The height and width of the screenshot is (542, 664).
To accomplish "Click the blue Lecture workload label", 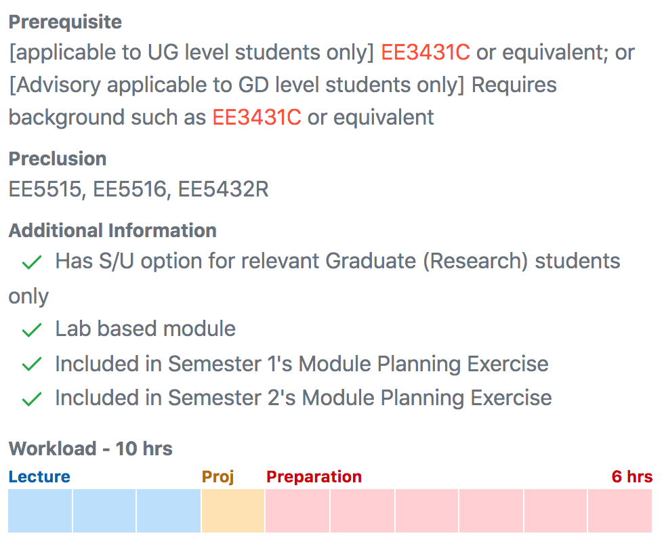I will pos(39,477).
